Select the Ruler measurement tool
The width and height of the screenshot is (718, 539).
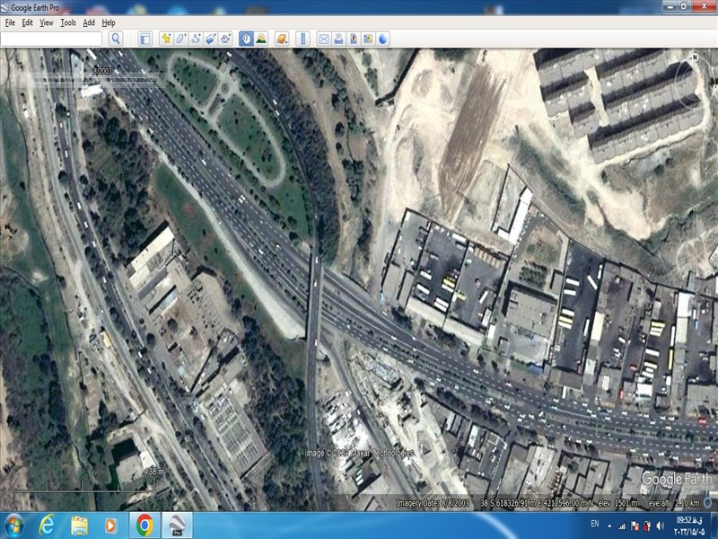[302, 39]
